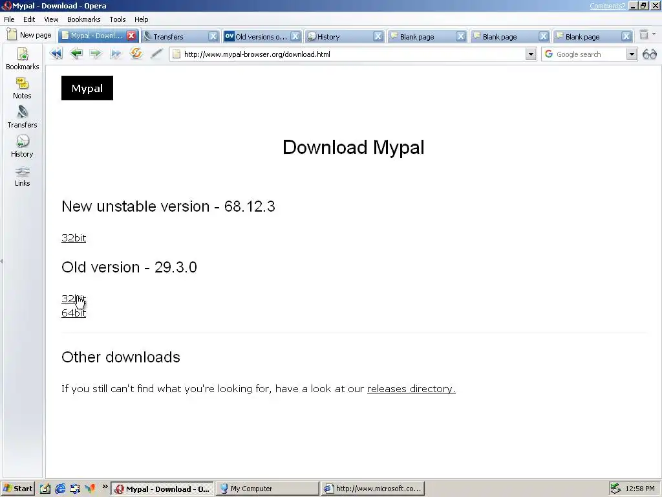The image size is (662, 497).
Task: Close the History tab
Action: point(378,36)
